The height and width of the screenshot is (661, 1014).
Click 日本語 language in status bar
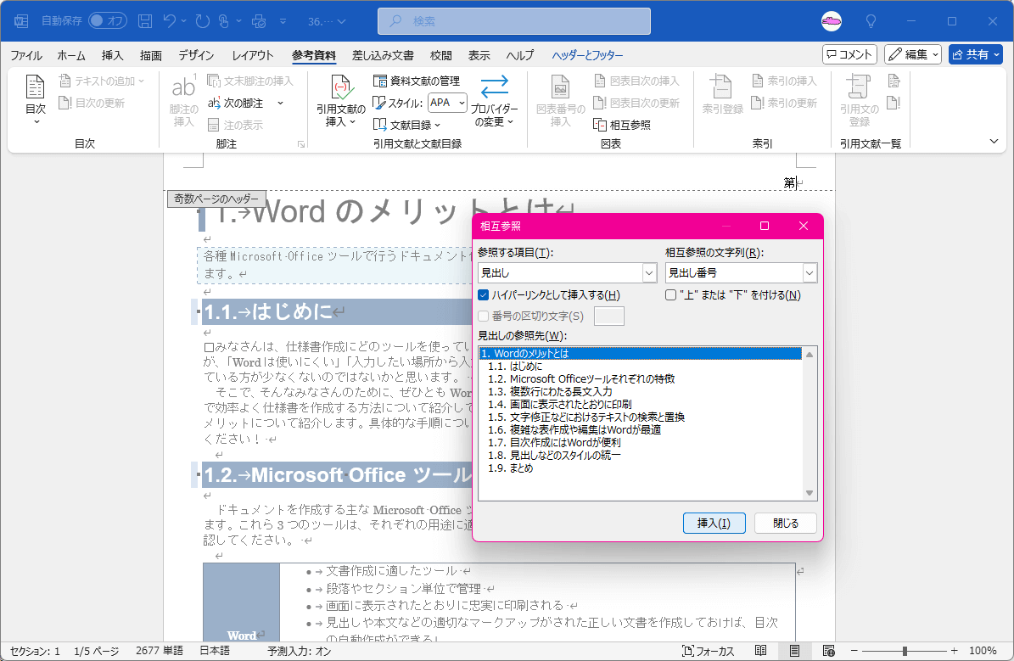(215, 651)
